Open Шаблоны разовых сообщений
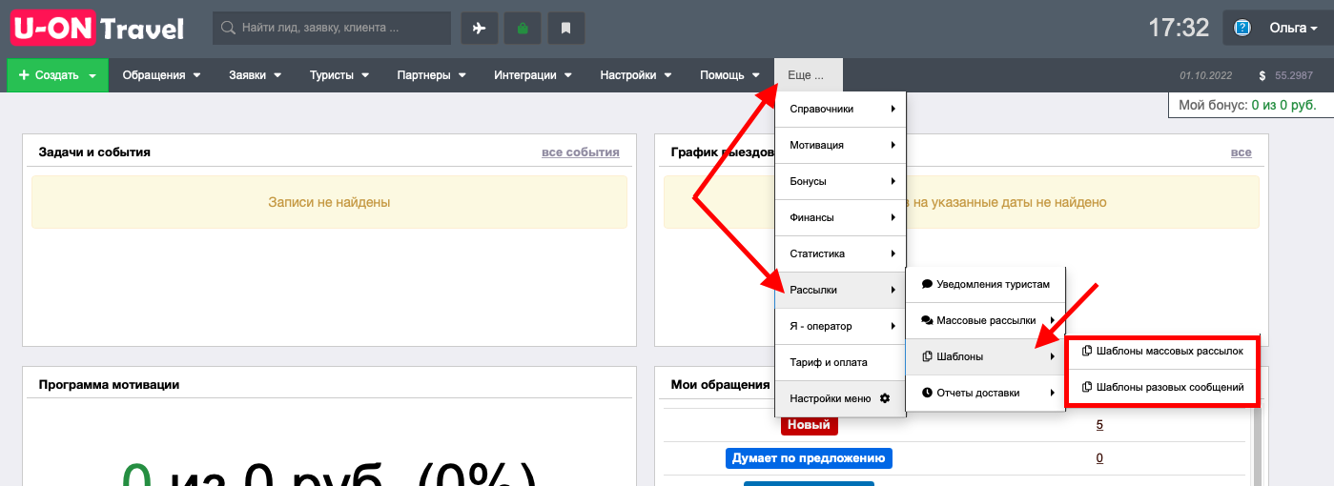Image resolution: width=1334 pixels, height=486 pixels. (1162, 387)
